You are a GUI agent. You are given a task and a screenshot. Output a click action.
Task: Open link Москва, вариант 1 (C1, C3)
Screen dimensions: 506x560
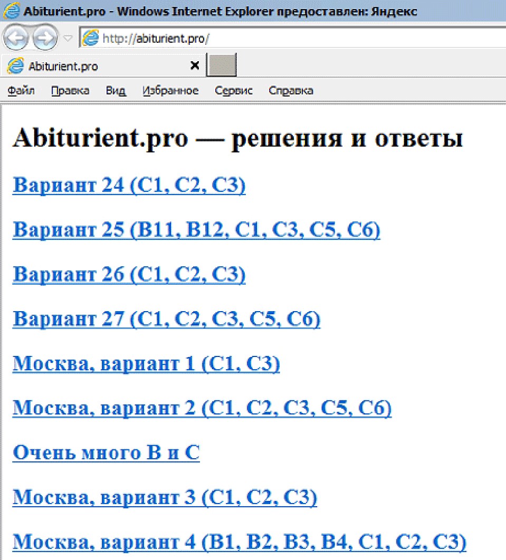click(146, 363)
